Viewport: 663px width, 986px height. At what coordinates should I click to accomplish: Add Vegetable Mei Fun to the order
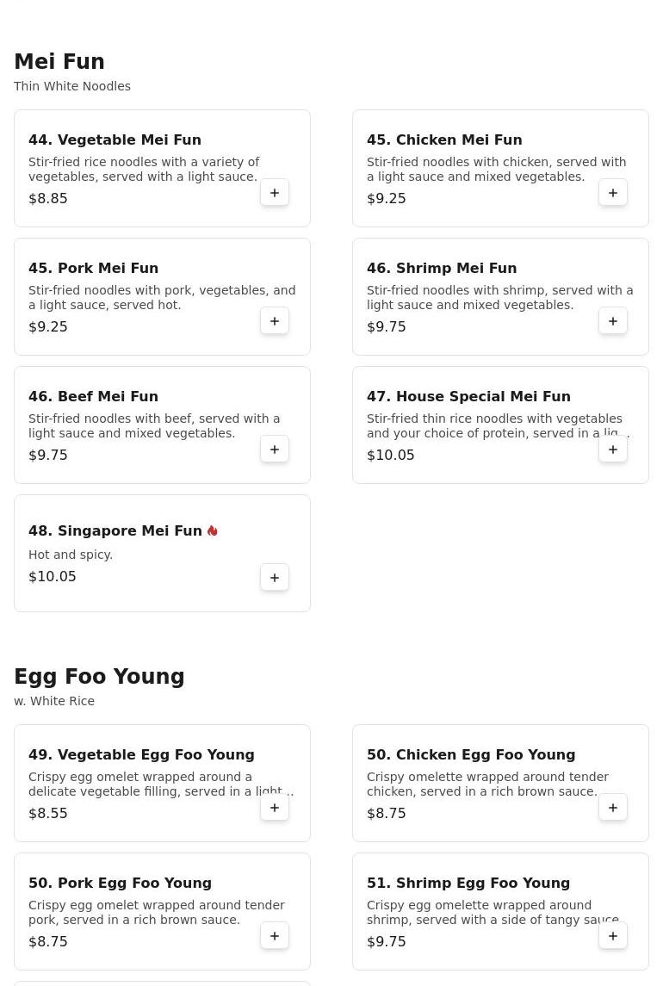275,193
